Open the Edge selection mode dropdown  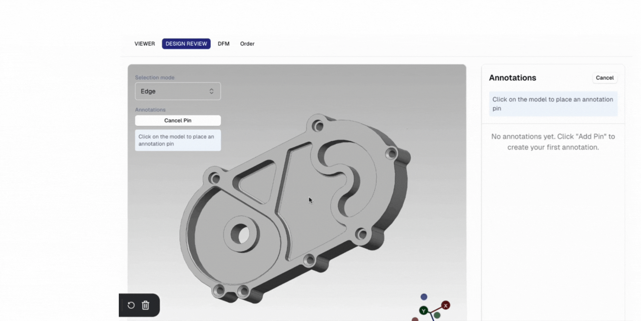tap(178, 91)
